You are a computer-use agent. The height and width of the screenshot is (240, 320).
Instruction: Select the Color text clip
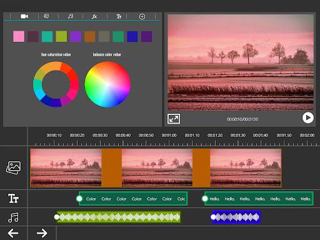coord(133,199)
